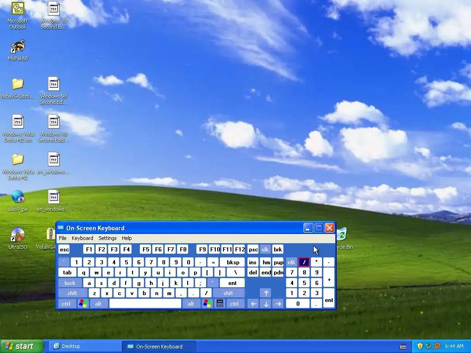Select the uiso9_pe installer icon
Viewport: 471px width, 353px height.
18,201
